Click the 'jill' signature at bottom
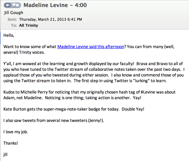The image size is (189, 161). click(6, 154)
